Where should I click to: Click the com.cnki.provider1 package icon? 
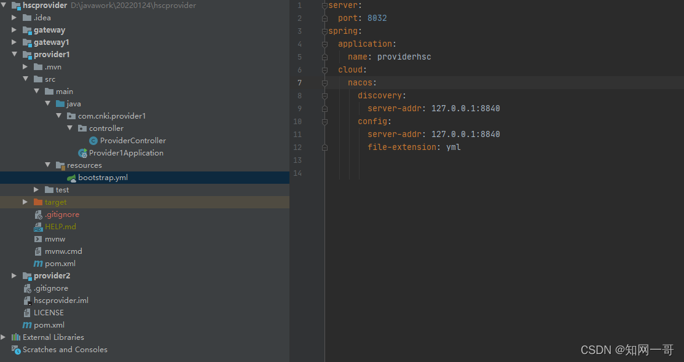point(71,116)
